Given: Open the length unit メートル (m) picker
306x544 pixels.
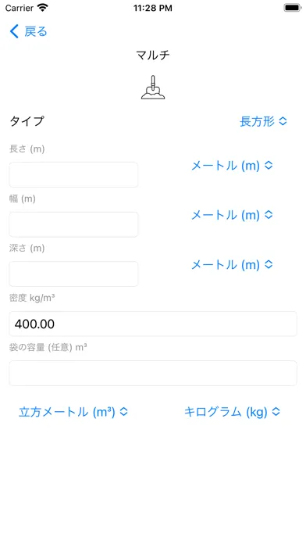Looking at the screenshot, I should coord(232,166).
